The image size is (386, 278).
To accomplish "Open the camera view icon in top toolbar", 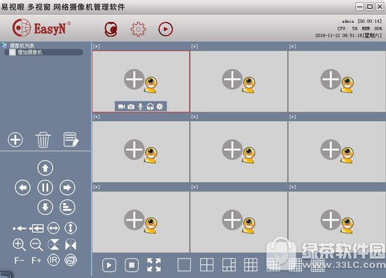I will point(111,29).
